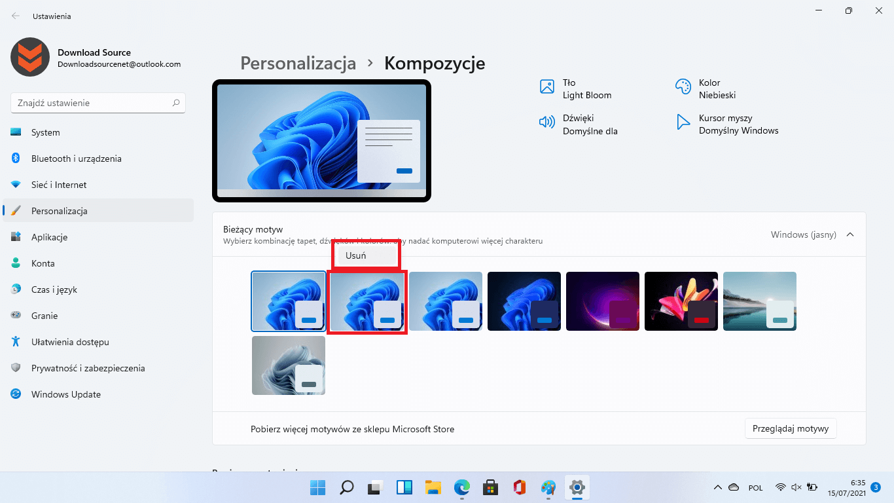
Task: Open Widgets from taskbar
Action: point(404,487)
